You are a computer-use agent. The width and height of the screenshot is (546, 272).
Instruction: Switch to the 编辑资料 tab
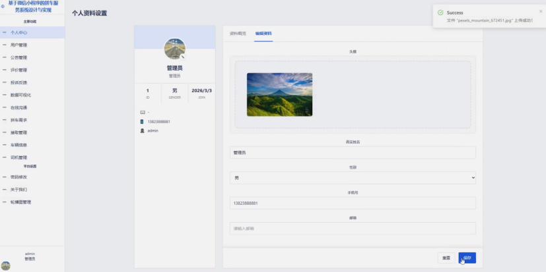[x=263, y=34]
